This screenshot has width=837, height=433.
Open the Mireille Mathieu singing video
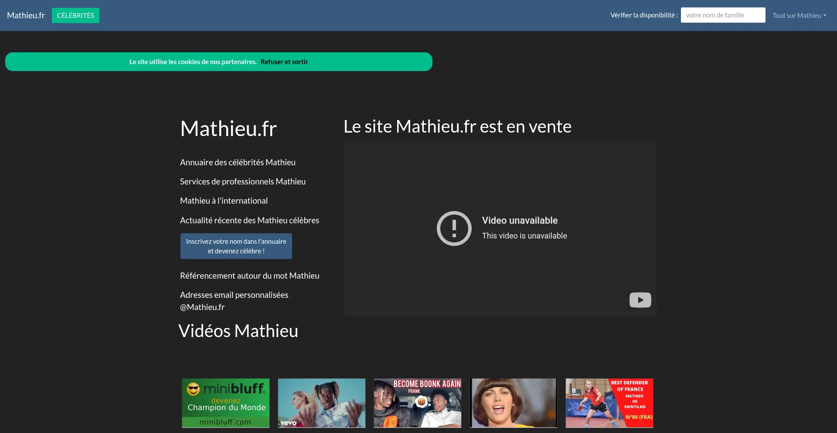click(x=513, y=403)
